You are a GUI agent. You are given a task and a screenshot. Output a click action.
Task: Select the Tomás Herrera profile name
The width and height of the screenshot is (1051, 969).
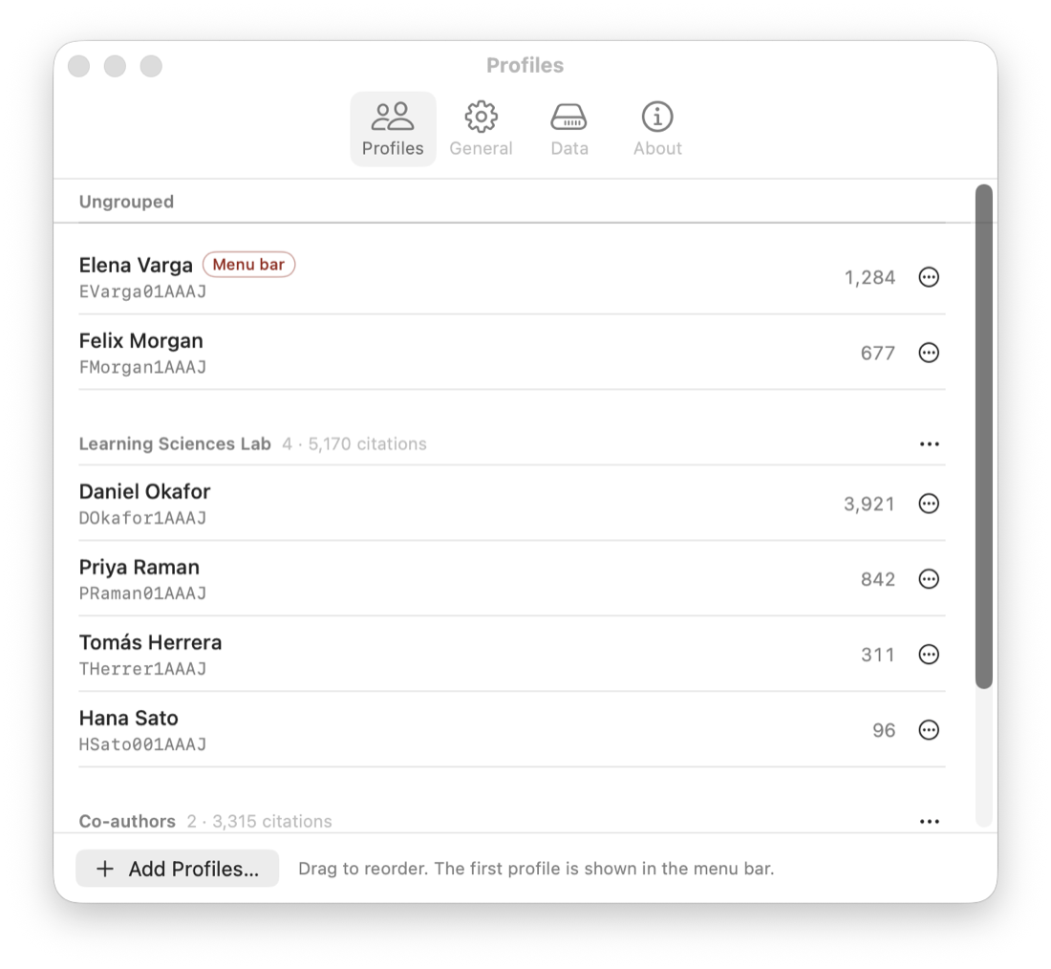coord(150,642)
